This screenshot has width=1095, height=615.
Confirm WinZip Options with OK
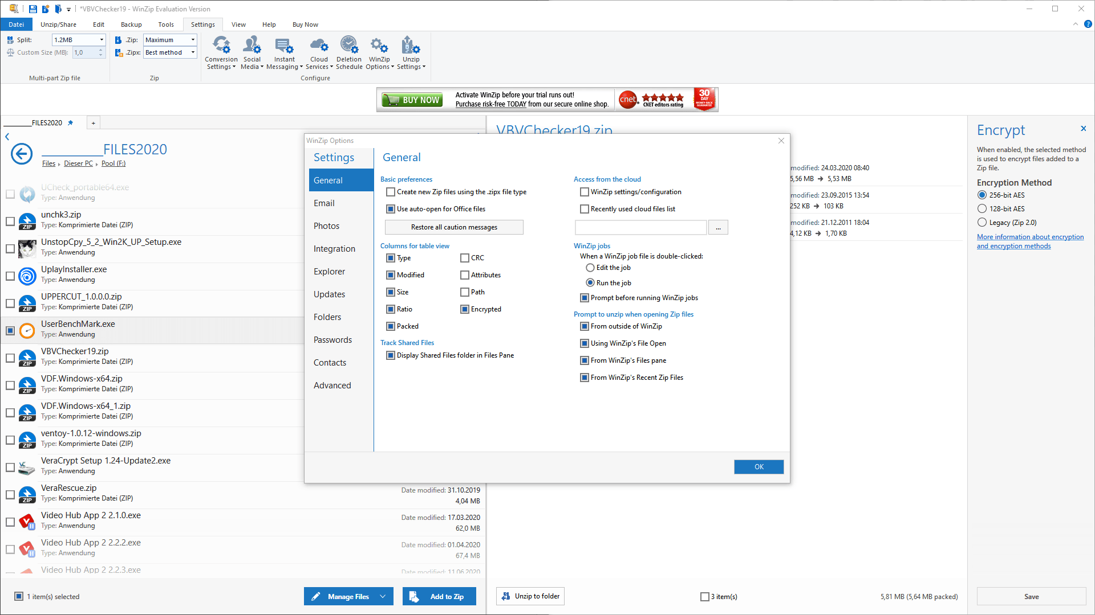(x=759, y=467)
